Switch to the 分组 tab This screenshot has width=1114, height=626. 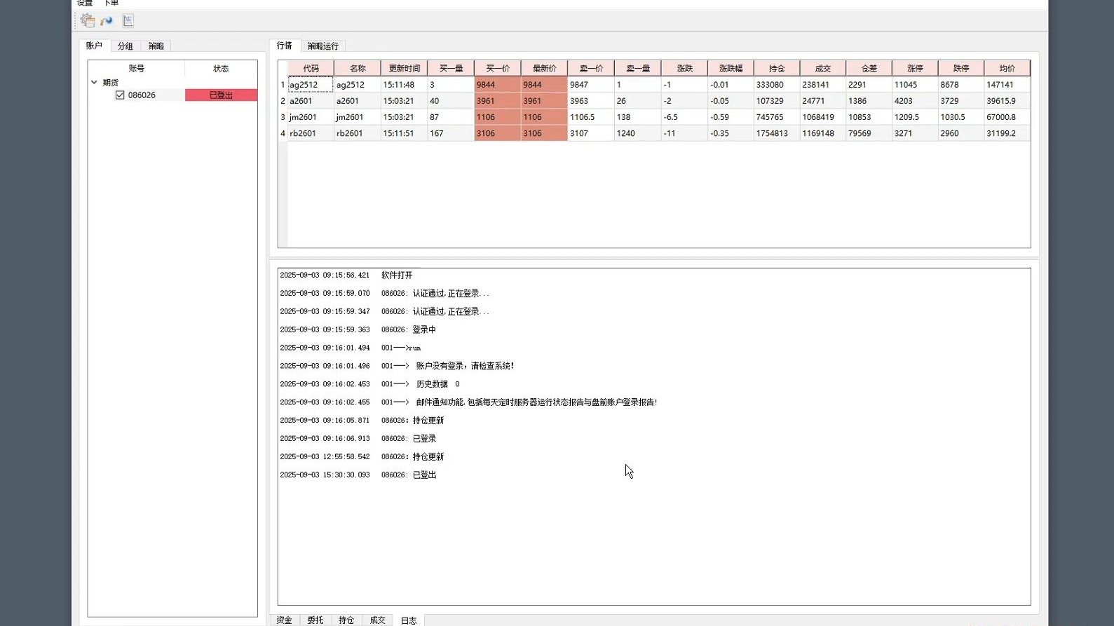(x=125, y=46)
